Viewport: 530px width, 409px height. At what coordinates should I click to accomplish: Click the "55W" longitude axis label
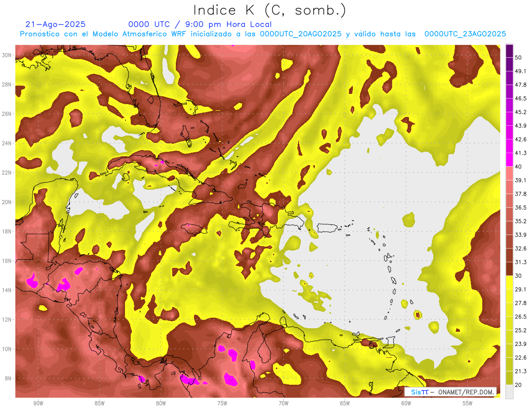click(468, 403)
